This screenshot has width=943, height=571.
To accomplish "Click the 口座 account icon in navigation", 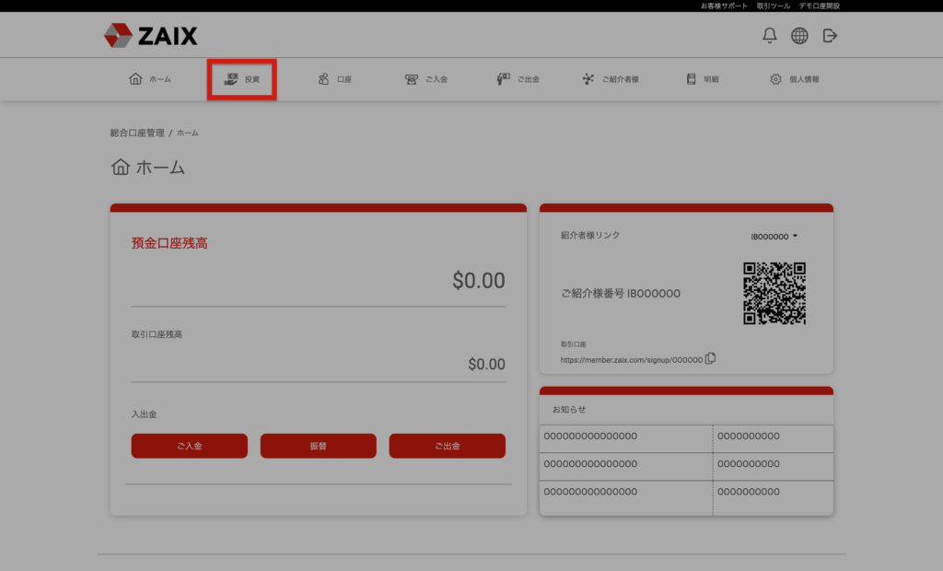I will click(x=323, y=79).
